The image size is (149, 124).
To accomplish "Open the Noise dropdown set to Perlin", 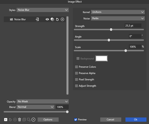I will 118,18.
